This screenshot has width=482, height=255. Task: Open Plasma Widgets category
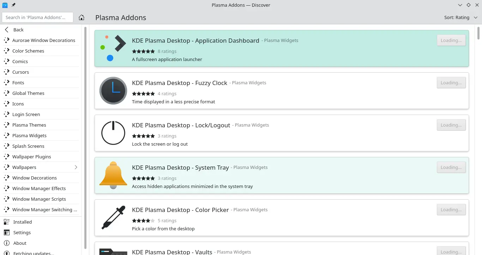pyautogui.click(x=41, y=135)
